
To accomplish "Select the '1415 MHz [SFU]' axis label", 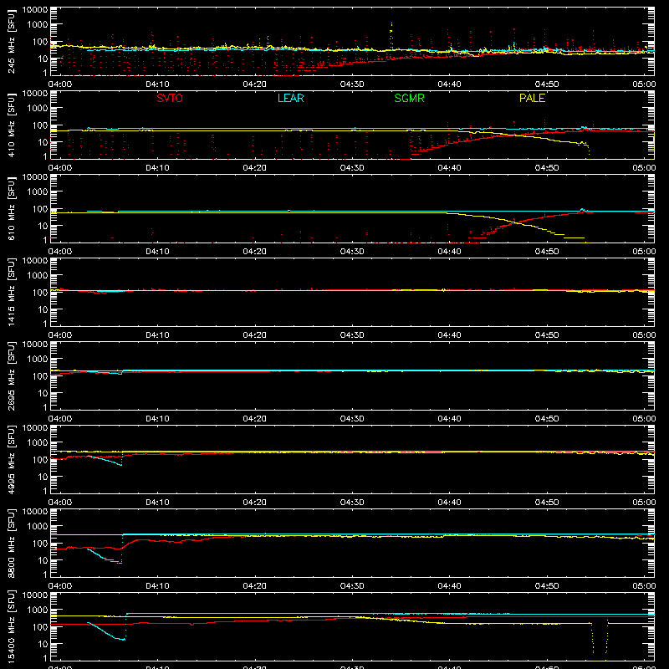I will (11, 292).
